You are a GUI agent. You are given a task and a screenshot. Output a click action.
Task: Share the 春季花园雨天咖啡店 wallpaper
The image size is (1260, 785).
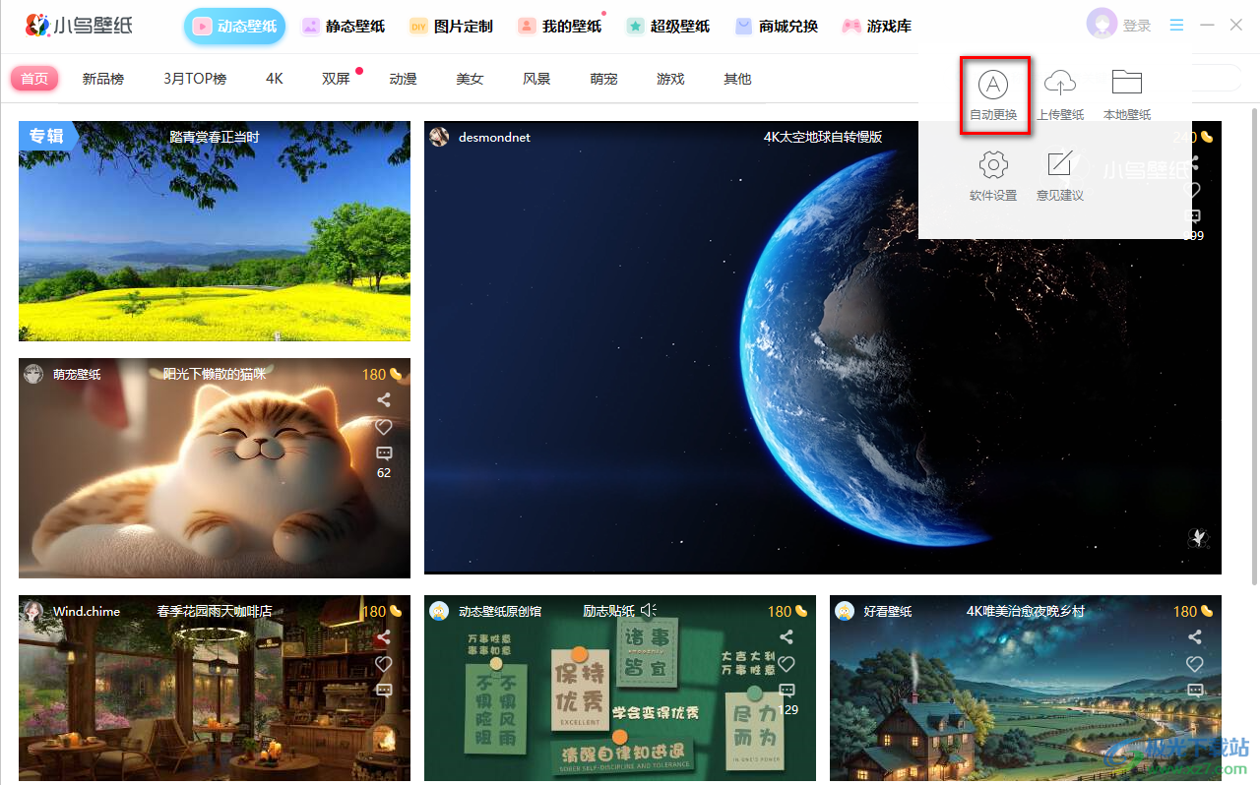pyautogui.click(x=384, y=637)
